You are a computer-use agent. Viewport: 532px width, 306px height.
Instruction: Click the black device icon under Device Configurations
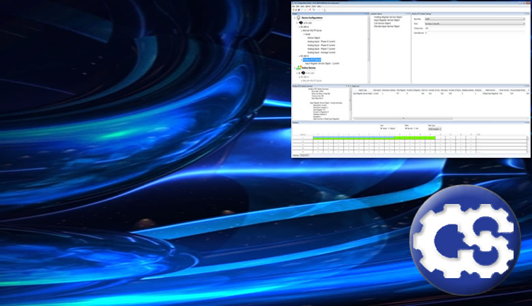click(x=302, y=22)
